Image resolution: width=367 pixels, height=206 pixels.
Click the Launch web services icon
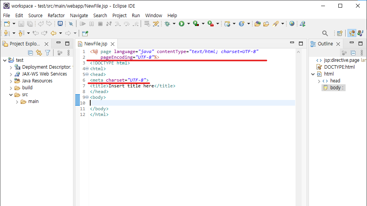coord(303,24)
